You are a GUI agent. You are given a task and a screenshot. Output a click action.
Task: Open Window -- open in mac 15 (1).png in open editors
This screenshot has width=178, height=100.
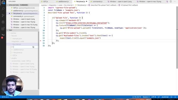(23, 25)
